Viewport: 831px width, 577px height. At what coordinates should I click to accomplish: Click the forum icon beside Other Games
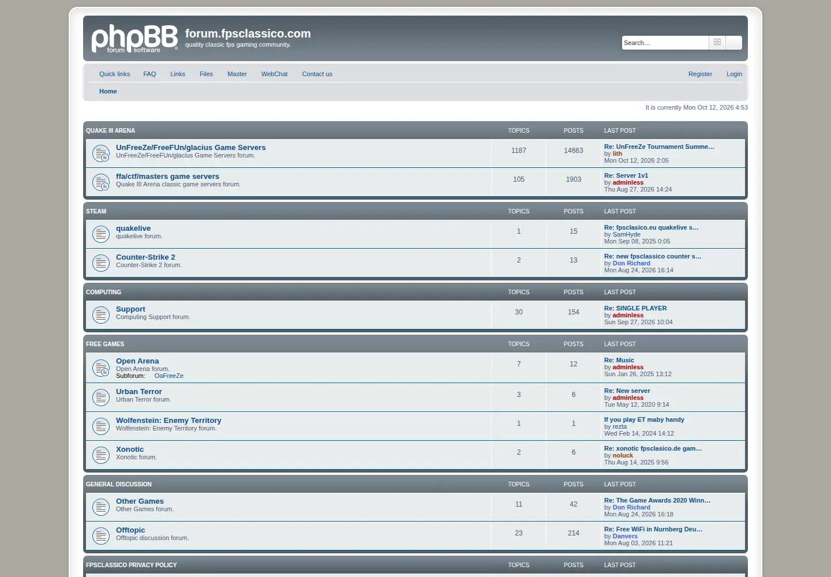tap(101, 507)
